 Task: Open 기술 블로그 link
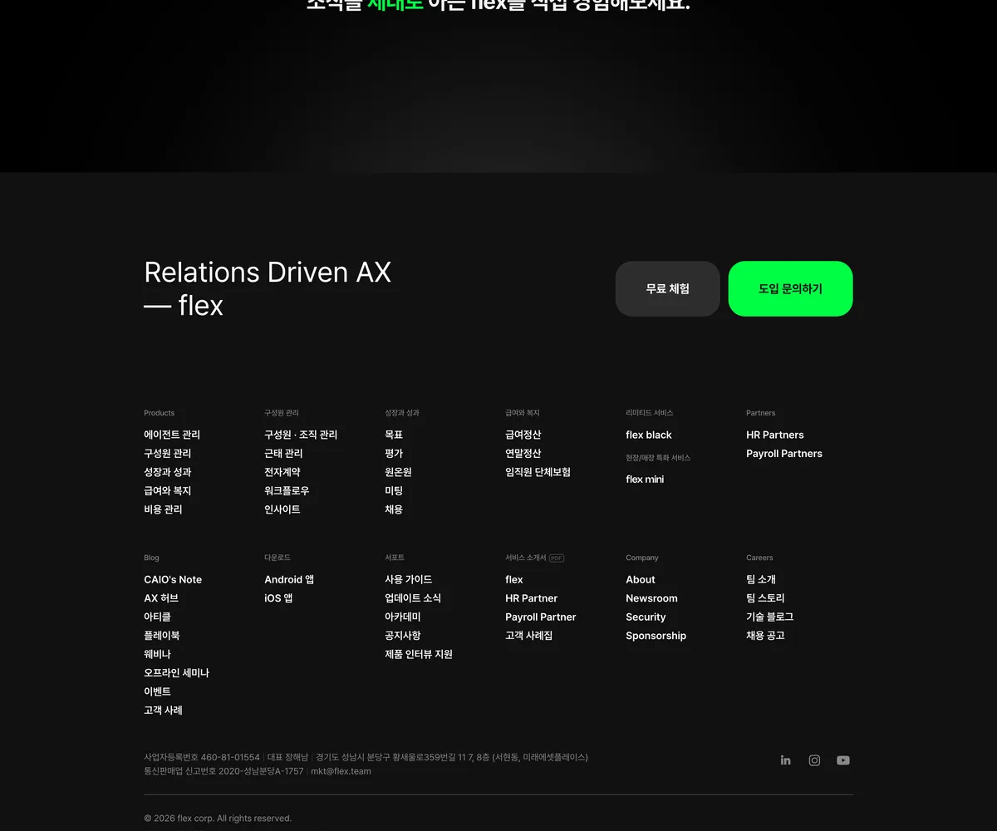(x=769, y=617)
